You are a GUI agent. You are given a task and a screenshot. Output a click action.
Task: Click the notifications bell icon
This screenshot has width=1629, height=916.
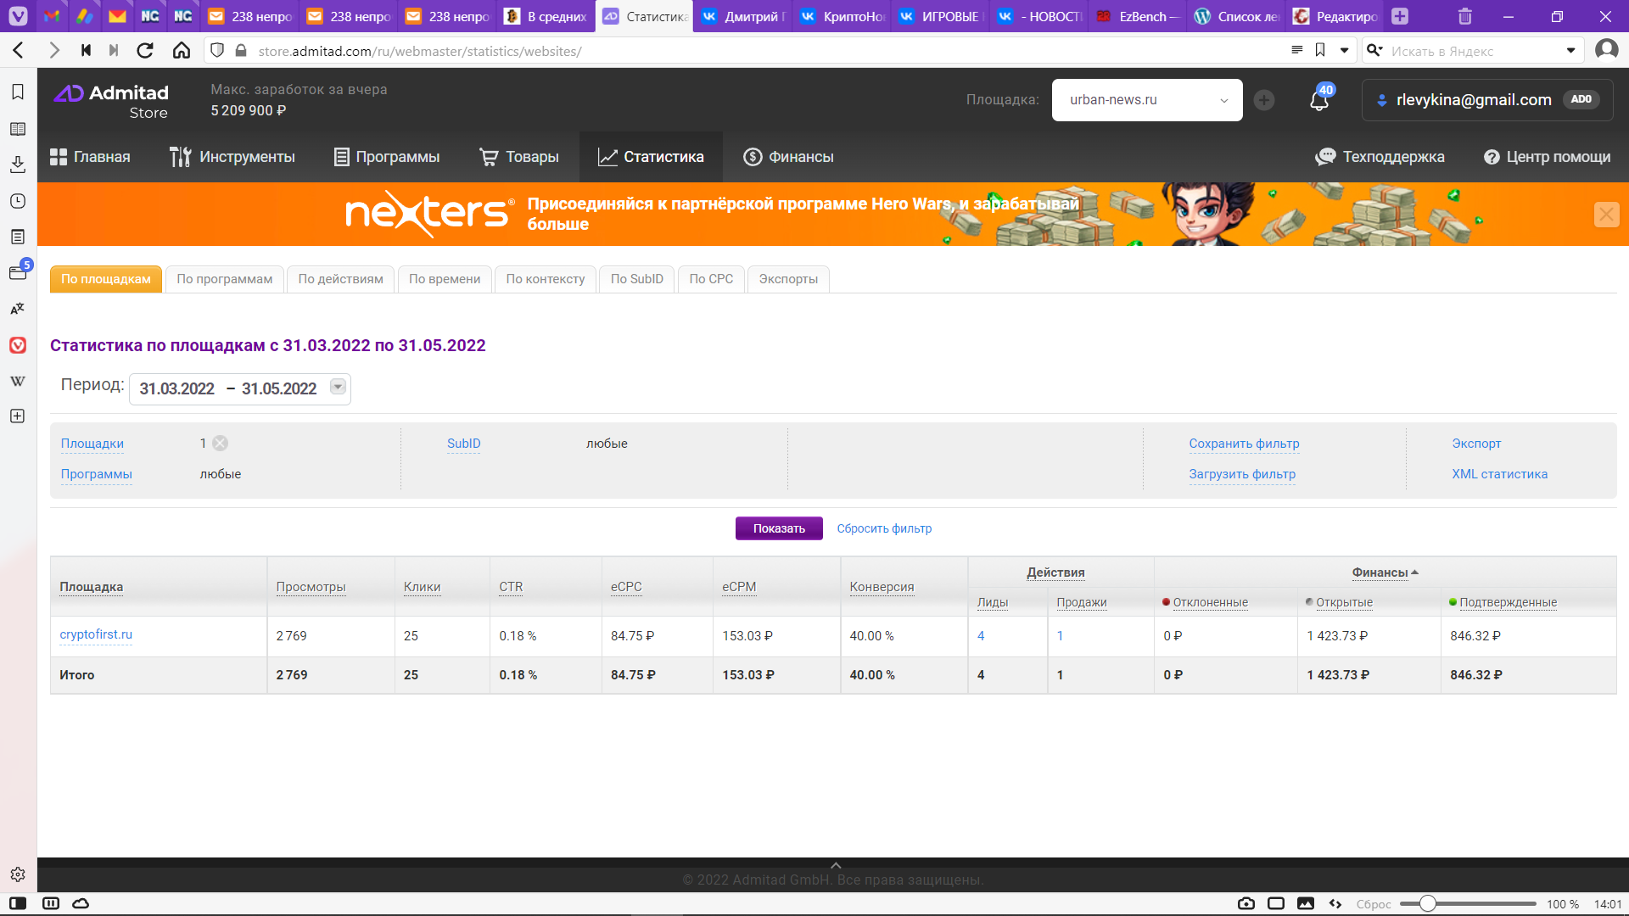click(1318, 101)
